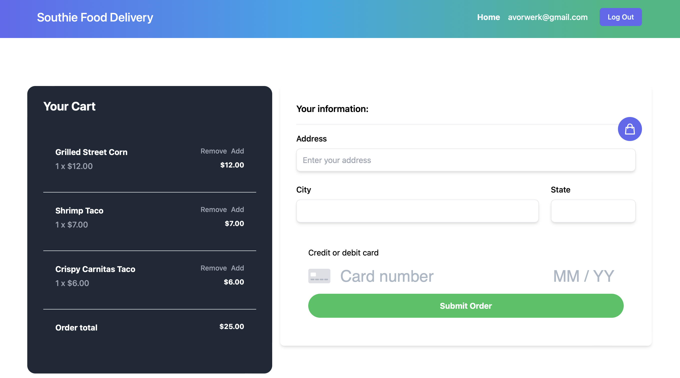Add another Grilled Street Corn

(x=237, y=151)
